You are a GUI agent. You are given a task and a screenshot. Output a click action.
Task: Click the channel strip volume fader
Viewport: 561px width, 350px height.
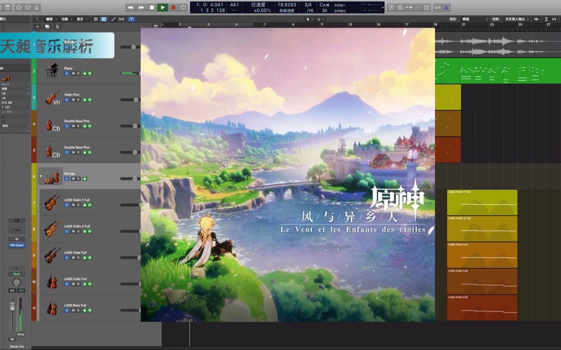[12, 306]
